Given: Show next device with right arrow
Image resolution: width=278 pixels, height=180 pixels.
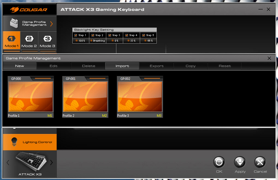Looking at the screenshot, I should point(51,162).
